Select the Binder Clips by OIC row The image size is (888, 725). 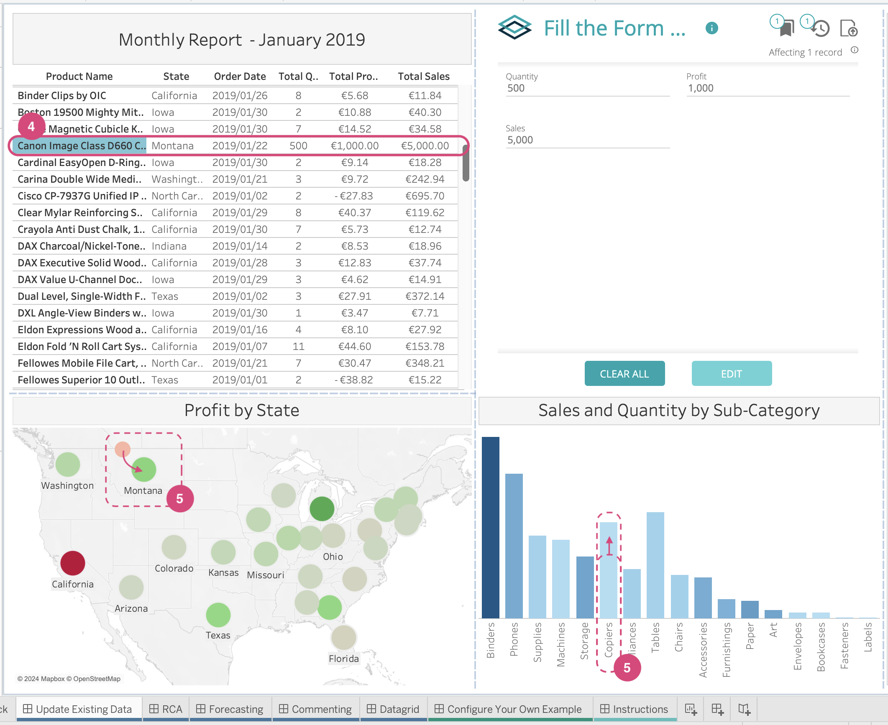click(235, 96)
